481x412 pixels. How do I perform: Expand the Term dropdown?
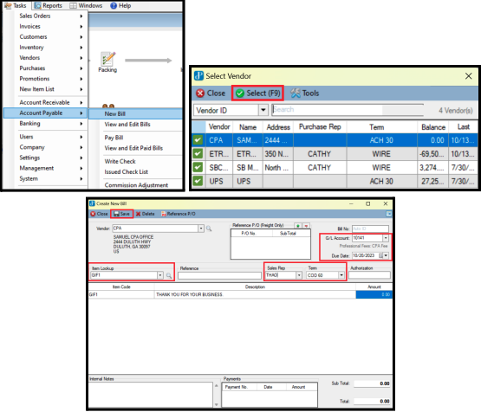(341, 275)
